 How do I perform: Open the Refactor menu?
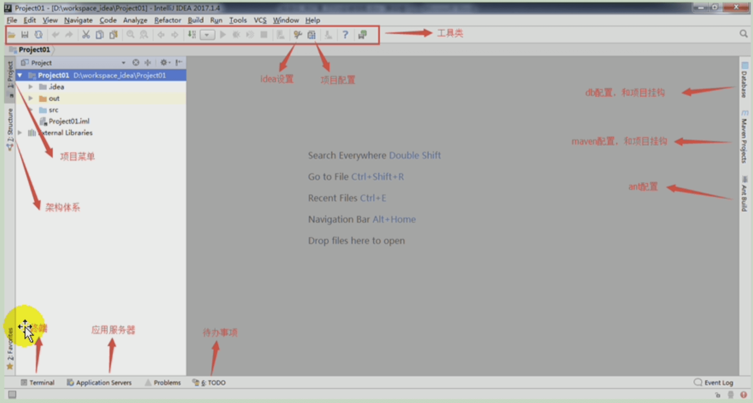[167, 20]
